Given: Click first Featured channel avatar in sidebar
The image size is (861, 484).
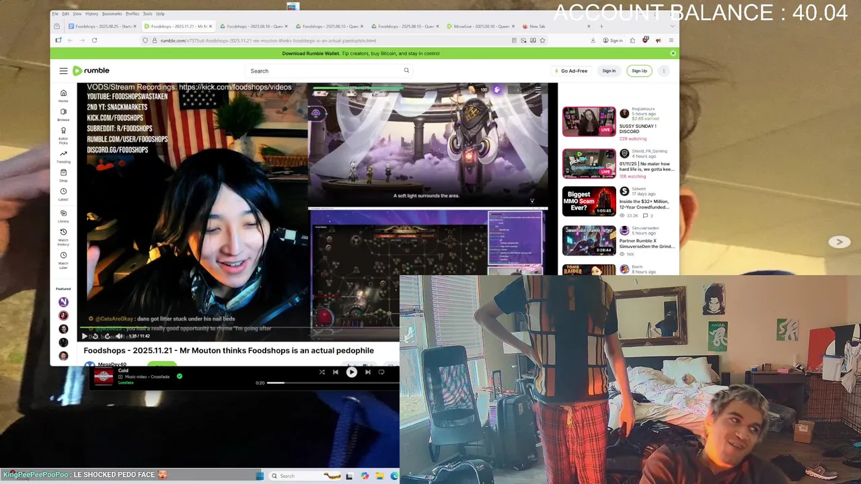Looking at the screenshot, I should (63, 302).
